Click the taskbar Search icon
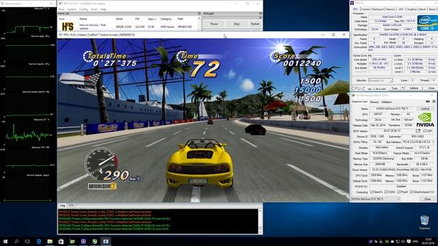The image size is (438, 246). [x=16, y=241]
